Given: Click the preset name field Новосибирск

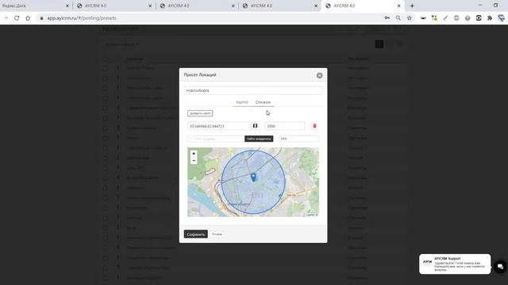Looking at the screenshot, I should coord(253,90).
